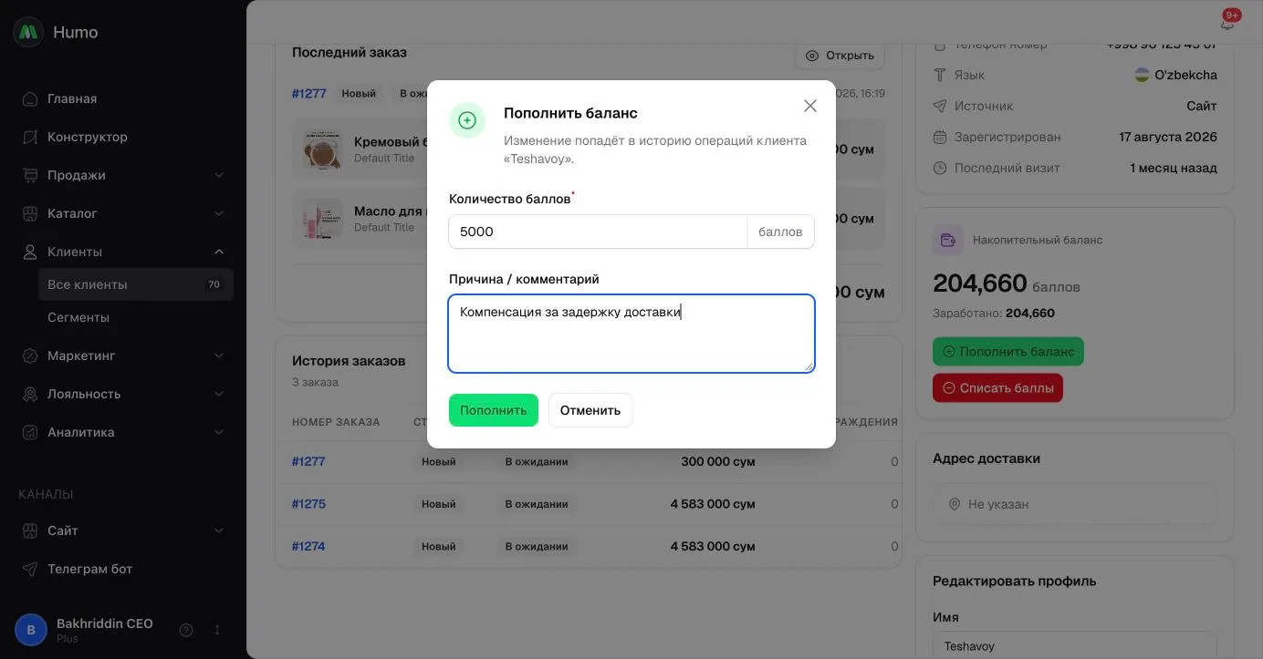Click the plus-circle icon in dialog header
The image size is (1263, 659).
pyautogui.click(x=467, y=120)
